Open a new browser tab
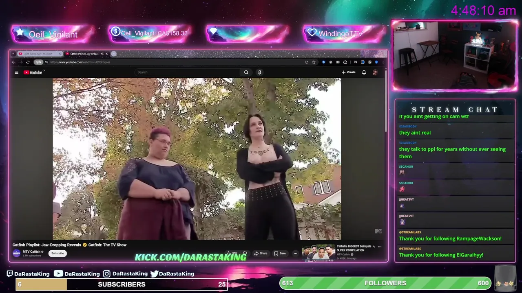Viewport: 522px width, 293px height. tap(114, 54)
